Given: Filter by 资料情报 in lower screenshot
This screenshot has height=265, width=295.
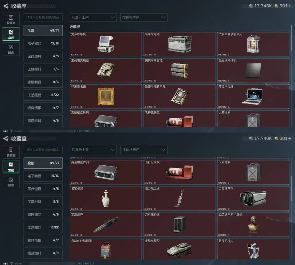Looking at the screenshot, I should click(x=43, y=240).
